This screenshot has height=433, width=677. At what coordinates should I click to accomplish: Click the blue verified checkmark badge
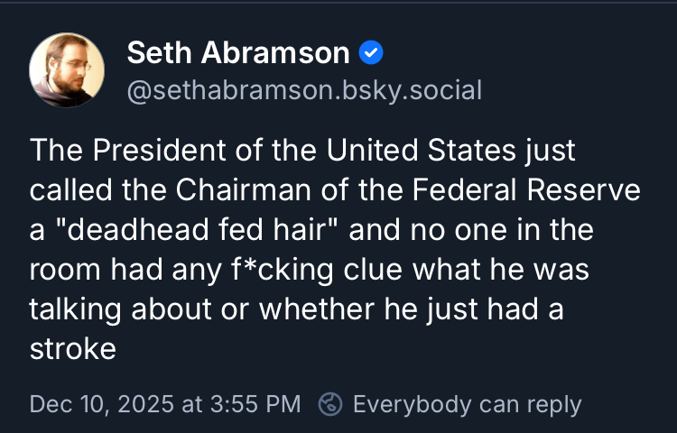tap(371, 53)
